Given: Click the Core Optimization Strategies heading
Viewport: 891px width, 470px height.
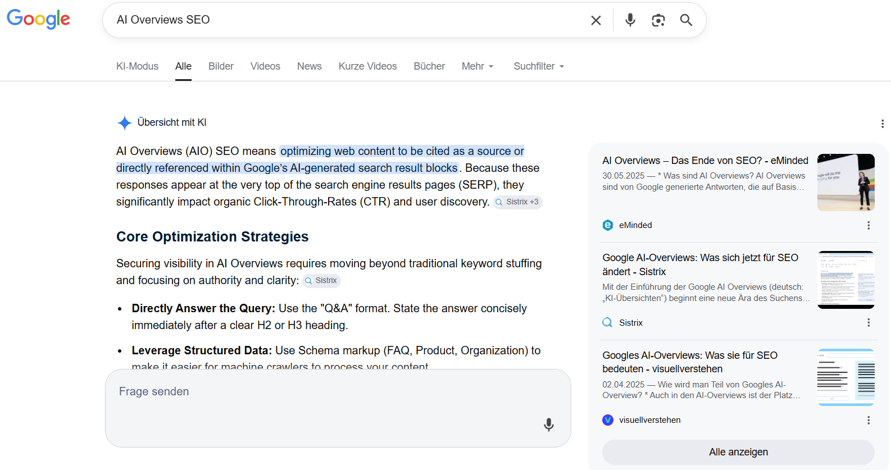Looking at the screenshot, I should 212,236.
